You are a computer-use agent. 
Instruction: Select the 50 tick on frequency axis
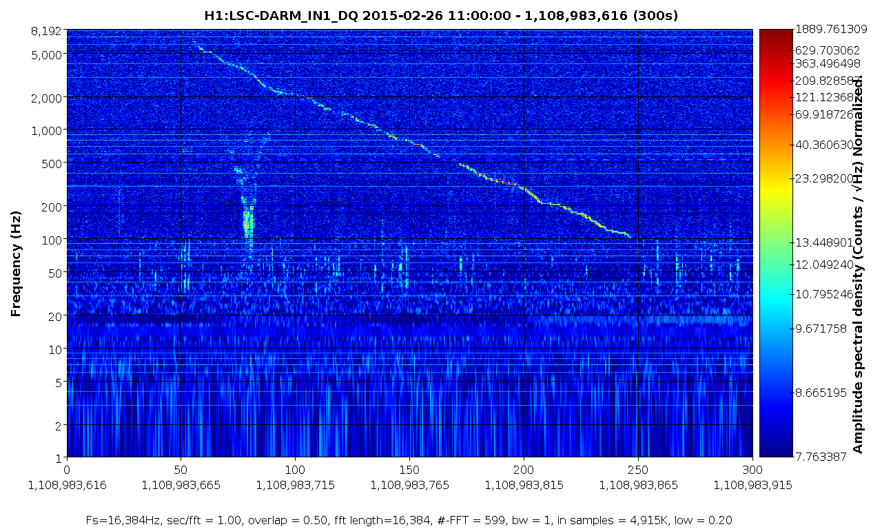tap(57, 272)
